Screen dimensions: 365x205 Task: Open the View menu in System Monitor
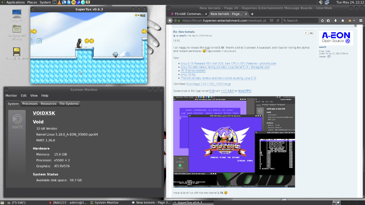34,95
